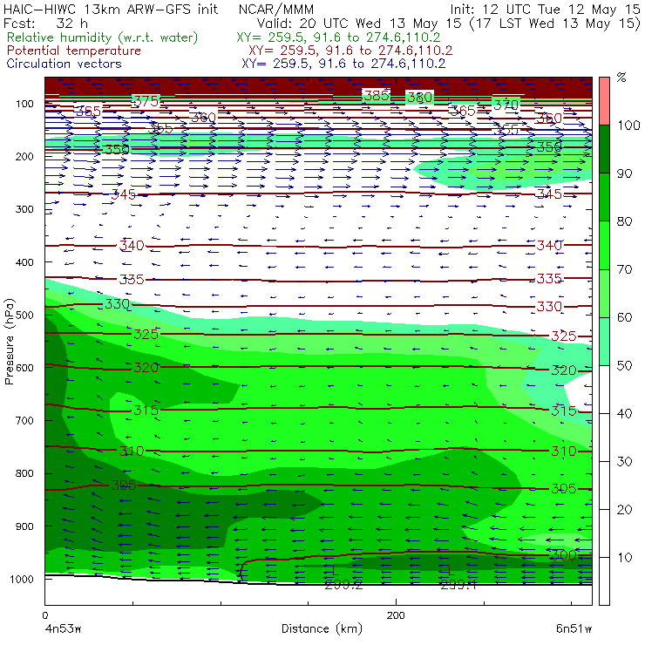645x645 pixels.
Task: Click the 299.1 low-value marker label
Action: 458,585
